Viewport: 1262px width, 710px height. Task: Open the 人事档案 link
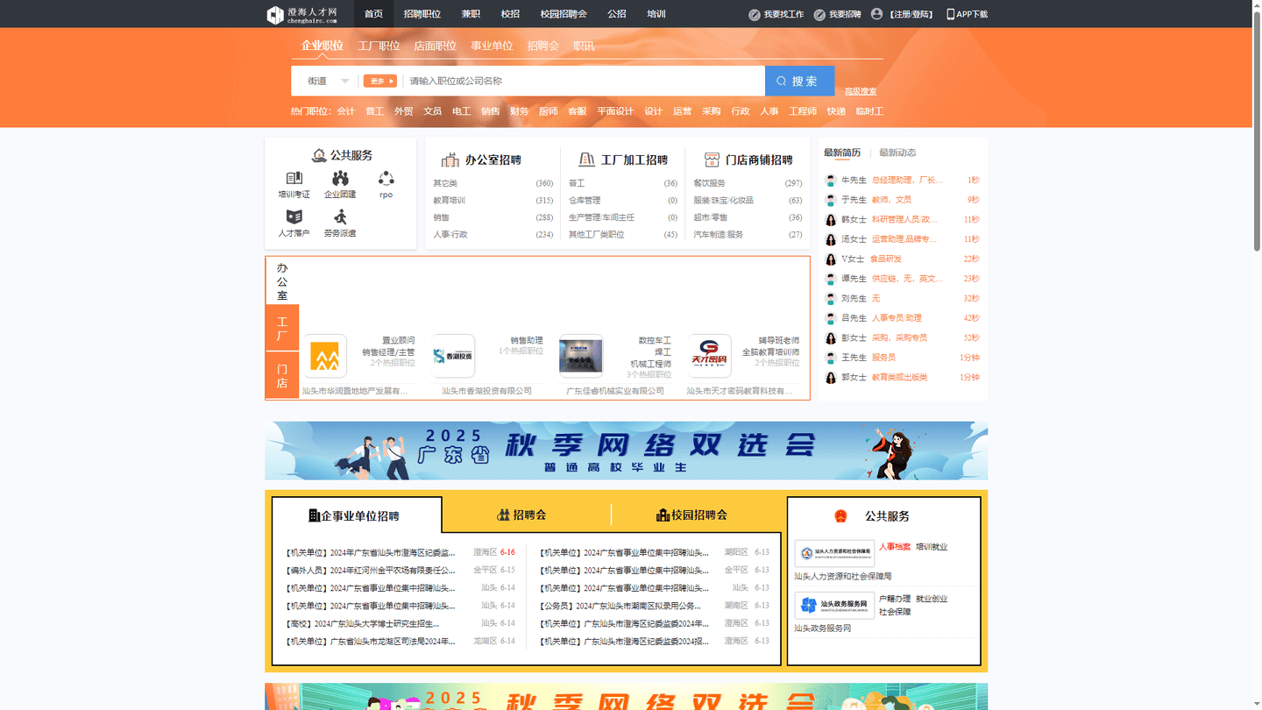tap(895, 547)
